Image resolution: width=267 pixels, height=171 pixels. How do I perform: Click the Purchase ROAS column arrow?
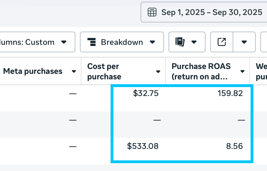pos(242,72)
